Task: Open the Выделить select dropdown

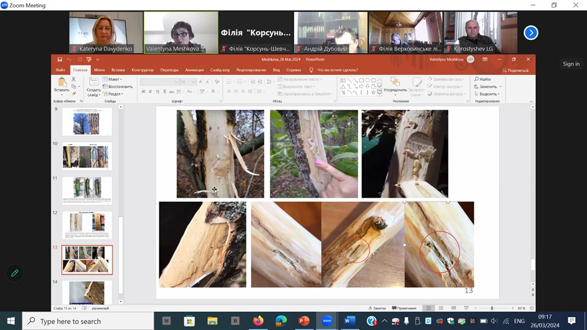Action: [x=486, y=94]
